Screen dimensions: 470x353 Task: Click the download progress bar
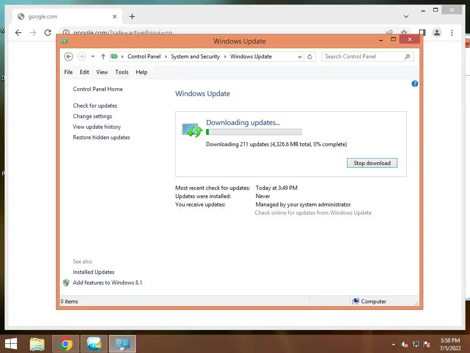click(253, 132)
